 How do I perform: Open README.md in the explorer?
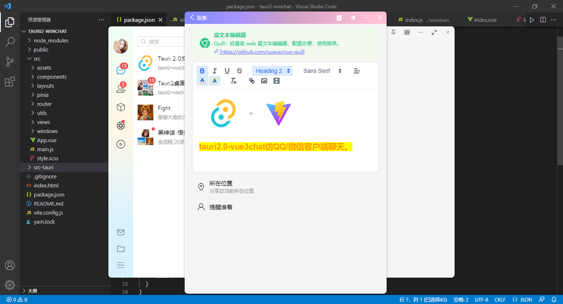point(64,204)
